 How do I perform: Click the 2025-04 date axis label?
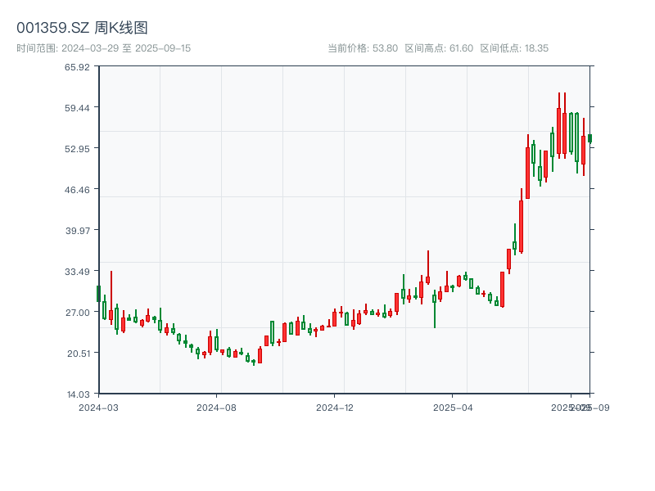point(453,407)
